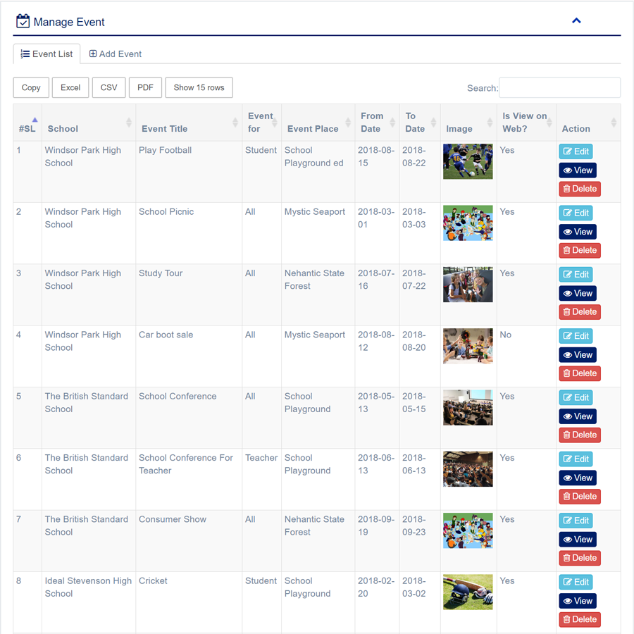Image resolution: width=634 pixels, height=634 pixels.
Task: Edit the Car boot sale event
Action: coord(576,336)
